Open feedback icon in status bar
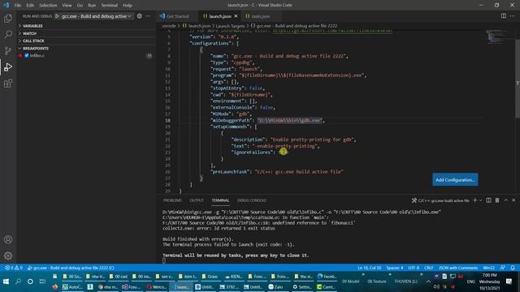 pos(503,268)
